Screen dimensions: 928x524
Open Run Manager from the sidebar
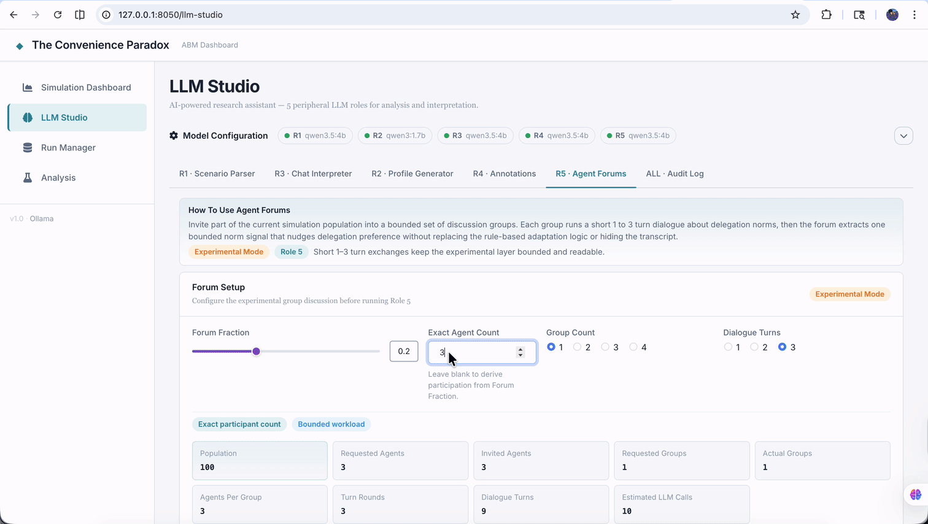click(x=77, y=147)
